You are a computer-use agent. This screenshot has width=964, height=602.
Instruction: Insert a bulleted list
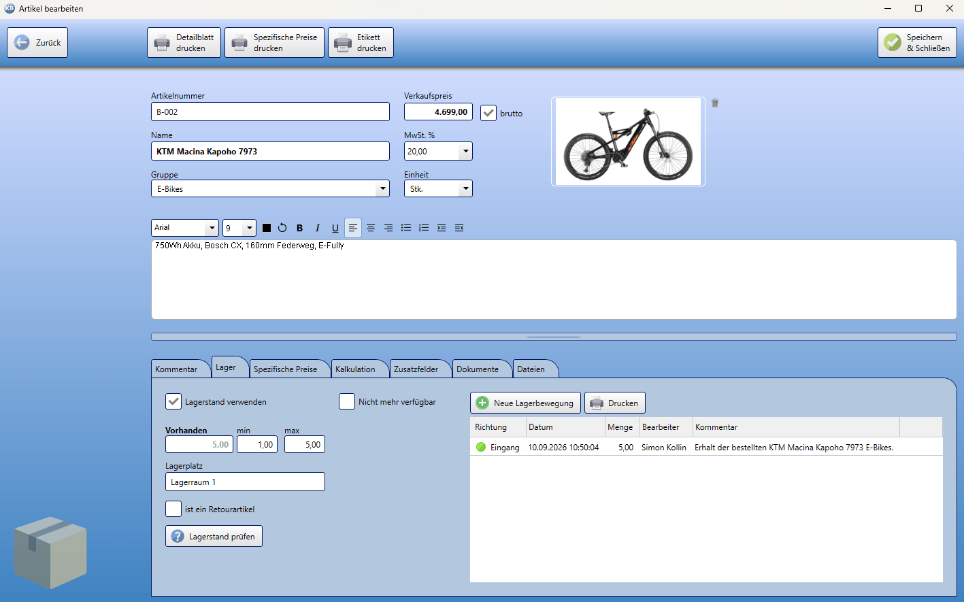click(x=406, y=228)
